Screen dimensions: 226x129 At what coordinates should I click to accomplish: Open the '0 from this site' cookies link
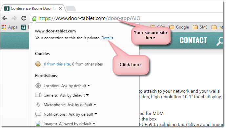tap(57, 64)
